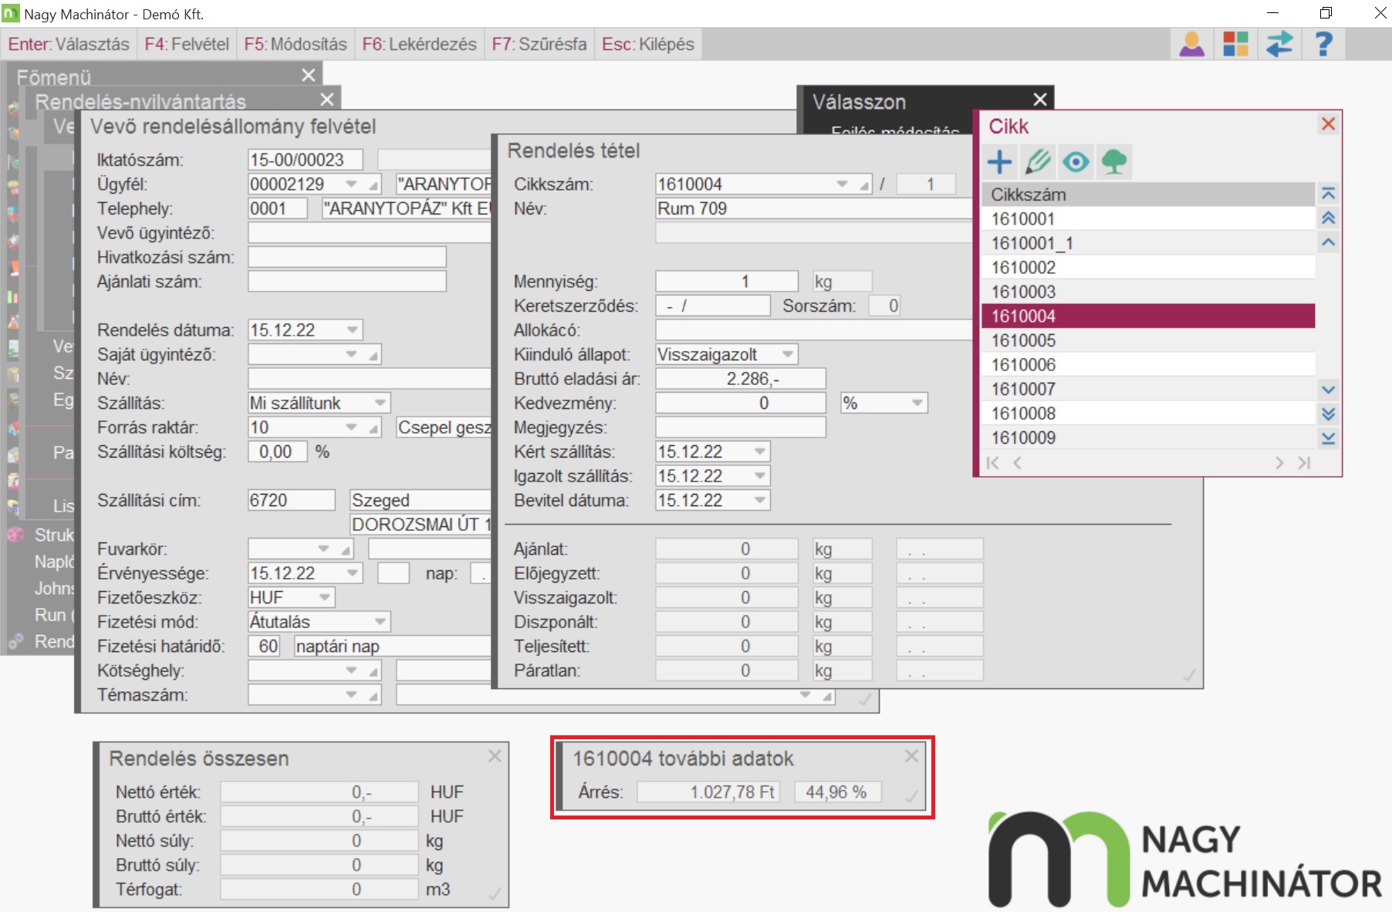Viewport: 1392px width, 912px height.
Task: Click the Fizetési határidő days field
Action: click(265, 647)
